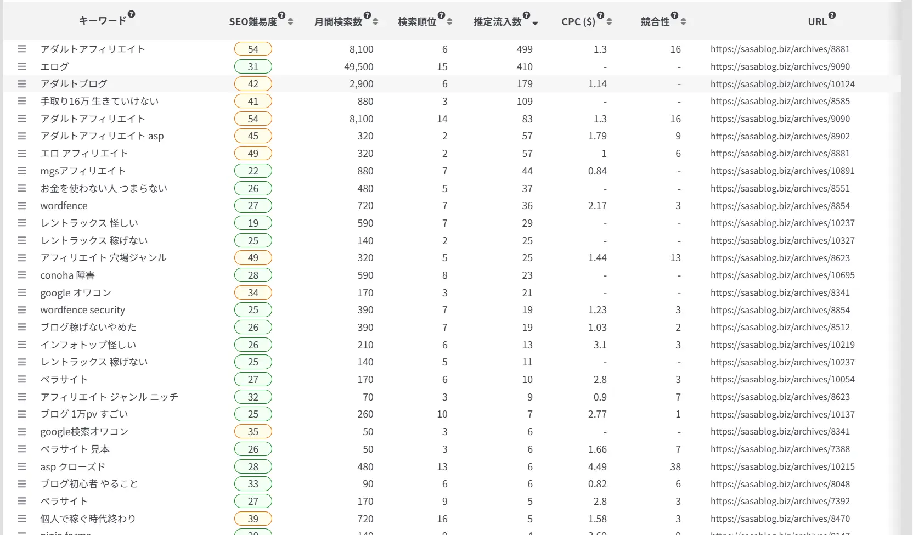
Task: Open row menu for エロ アフィリエイト
Action: point(21,153)
